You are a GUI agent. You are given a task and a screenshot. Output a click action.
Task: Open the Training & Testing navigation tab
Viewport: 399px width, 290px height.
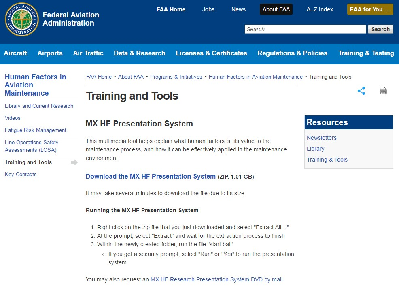coord(366,53)
